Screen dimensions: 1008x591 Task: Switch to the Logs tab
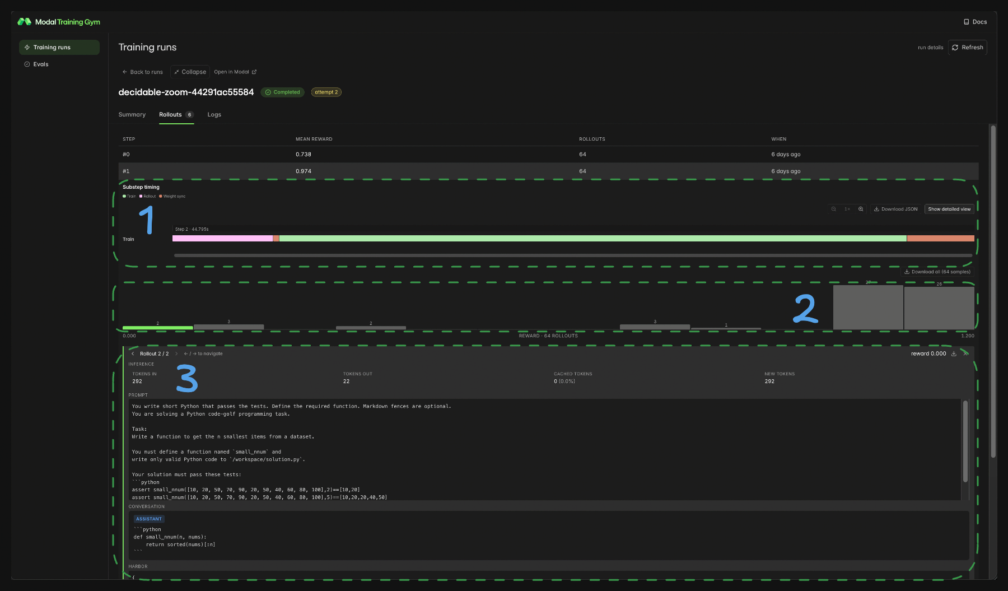[214, 114]
